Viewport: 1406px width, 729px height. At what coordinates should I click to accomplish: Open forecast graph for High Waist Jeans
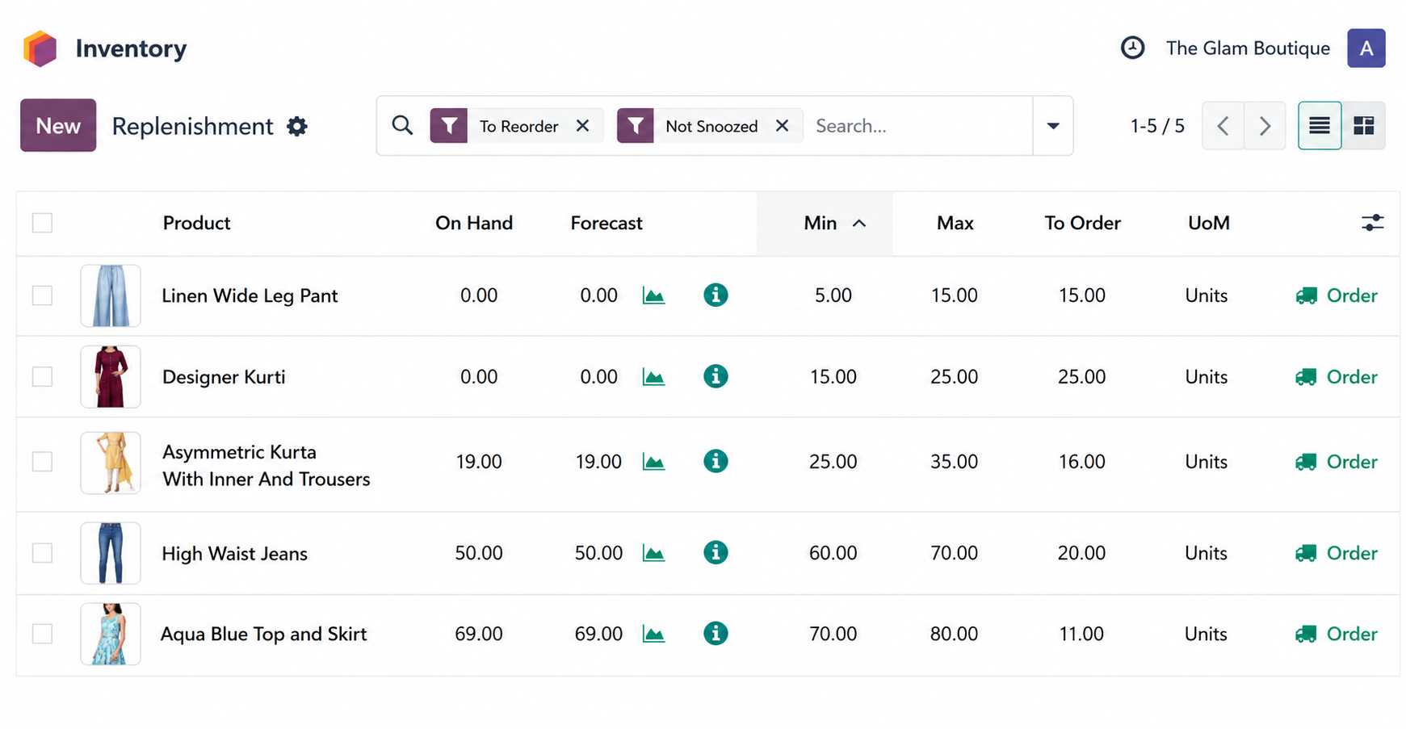point(653,553)
